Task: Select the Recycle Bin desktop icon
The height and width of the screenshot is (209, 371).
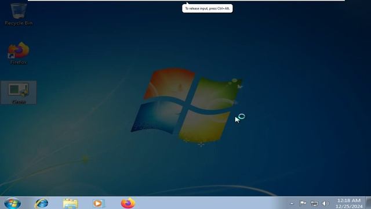Action: 19,14
